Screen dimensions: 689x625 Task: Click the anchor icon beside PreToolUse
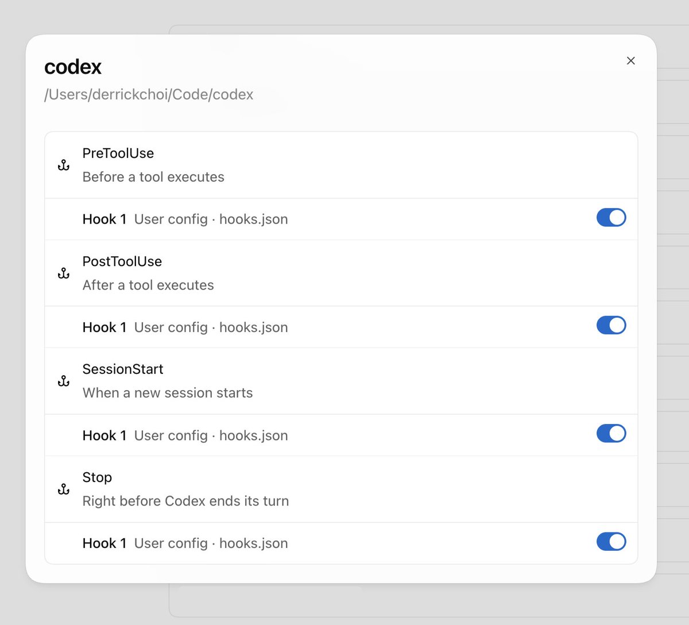coord(64,165)
